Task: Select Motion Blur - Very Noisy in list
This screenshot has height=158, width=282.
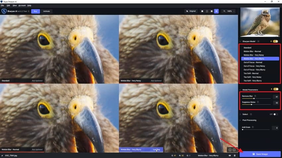Action: click(260, 55)
